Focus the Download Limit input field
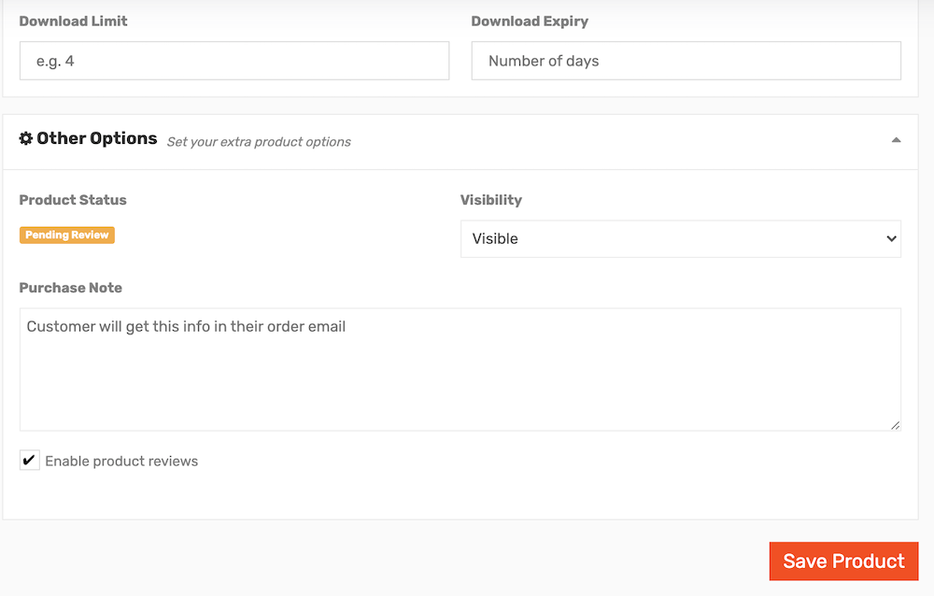The width and height of the screenshot is (934, 596). (234, 61)
